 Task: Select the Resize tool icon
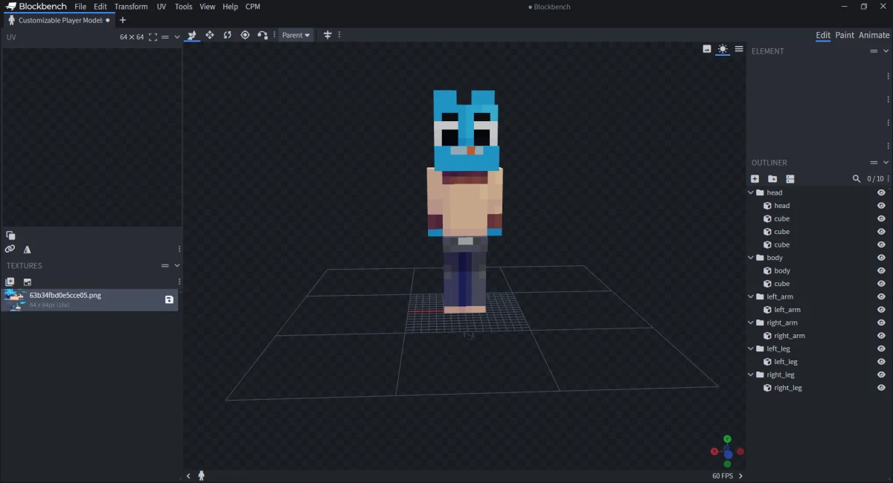[x=209, y=35]
